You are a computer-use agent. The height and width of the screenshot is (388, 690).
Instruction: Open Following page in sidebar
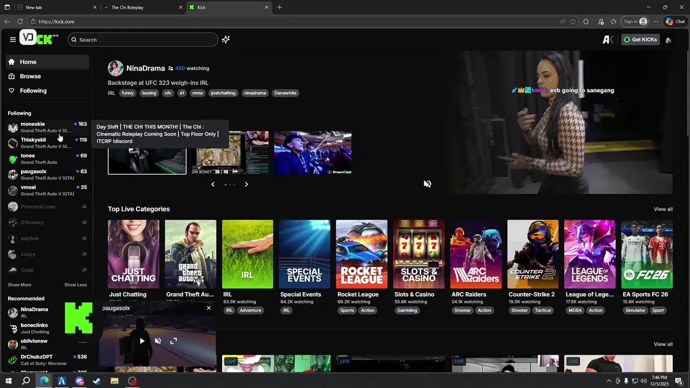point(47,91)
